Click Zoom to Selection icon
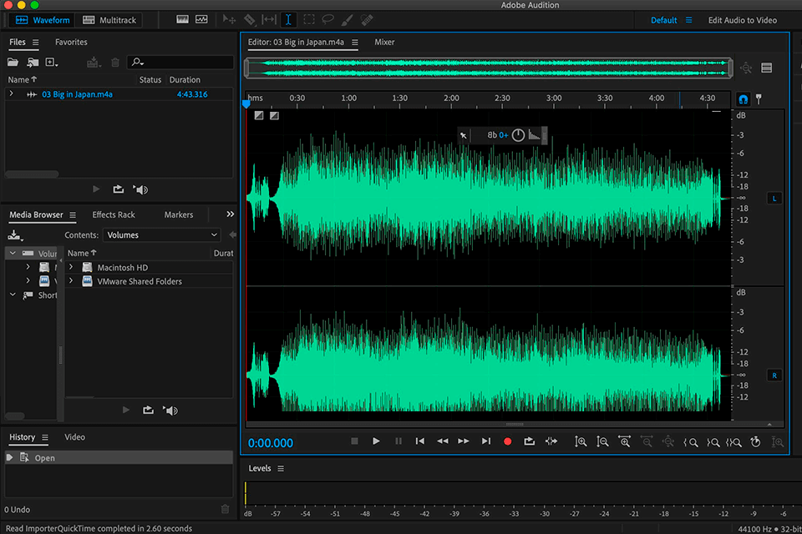The width and height of the screenshot is (802, 534). coord(733,442)
